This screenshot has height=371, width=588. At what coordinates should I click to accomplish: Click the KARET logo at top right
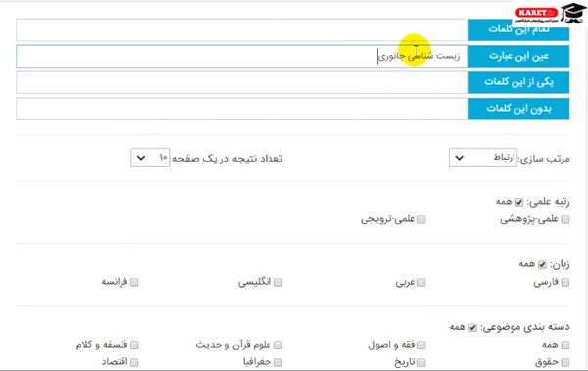coord(536,13)
